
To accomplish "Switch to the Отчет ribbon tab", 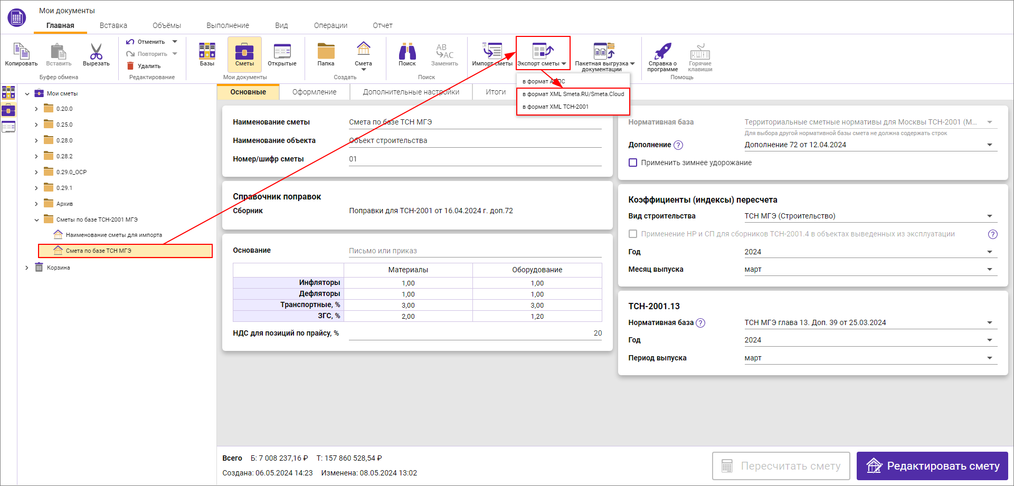I will [383, 25].
